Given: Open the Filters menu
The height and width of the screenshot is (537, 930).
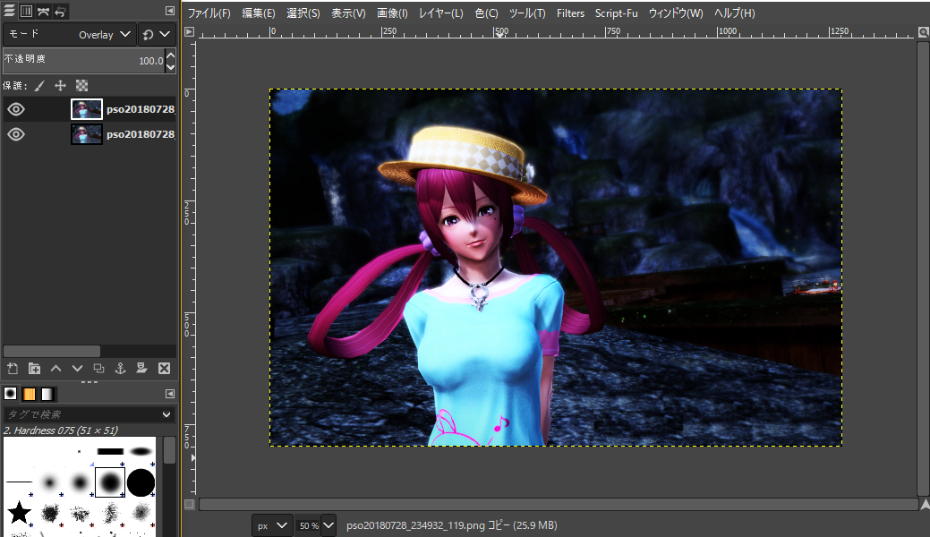Looking at the screenshot, I should point(570,13).
